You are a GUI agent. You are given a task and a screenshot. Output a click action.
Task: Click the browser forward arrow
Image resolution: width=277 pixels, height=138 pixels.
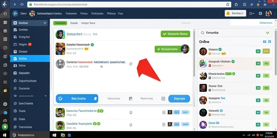15,4
